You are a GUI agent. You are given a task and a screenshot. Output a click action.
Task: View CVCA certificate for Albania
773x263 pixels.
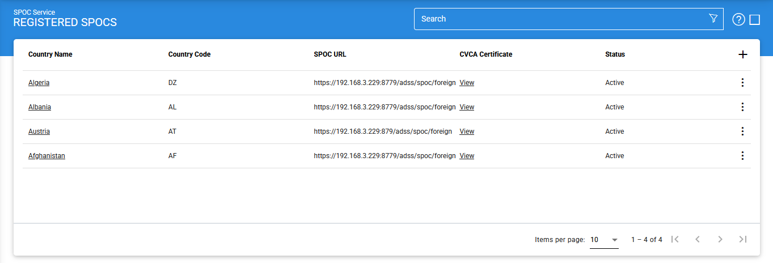(x=467, y=107)
